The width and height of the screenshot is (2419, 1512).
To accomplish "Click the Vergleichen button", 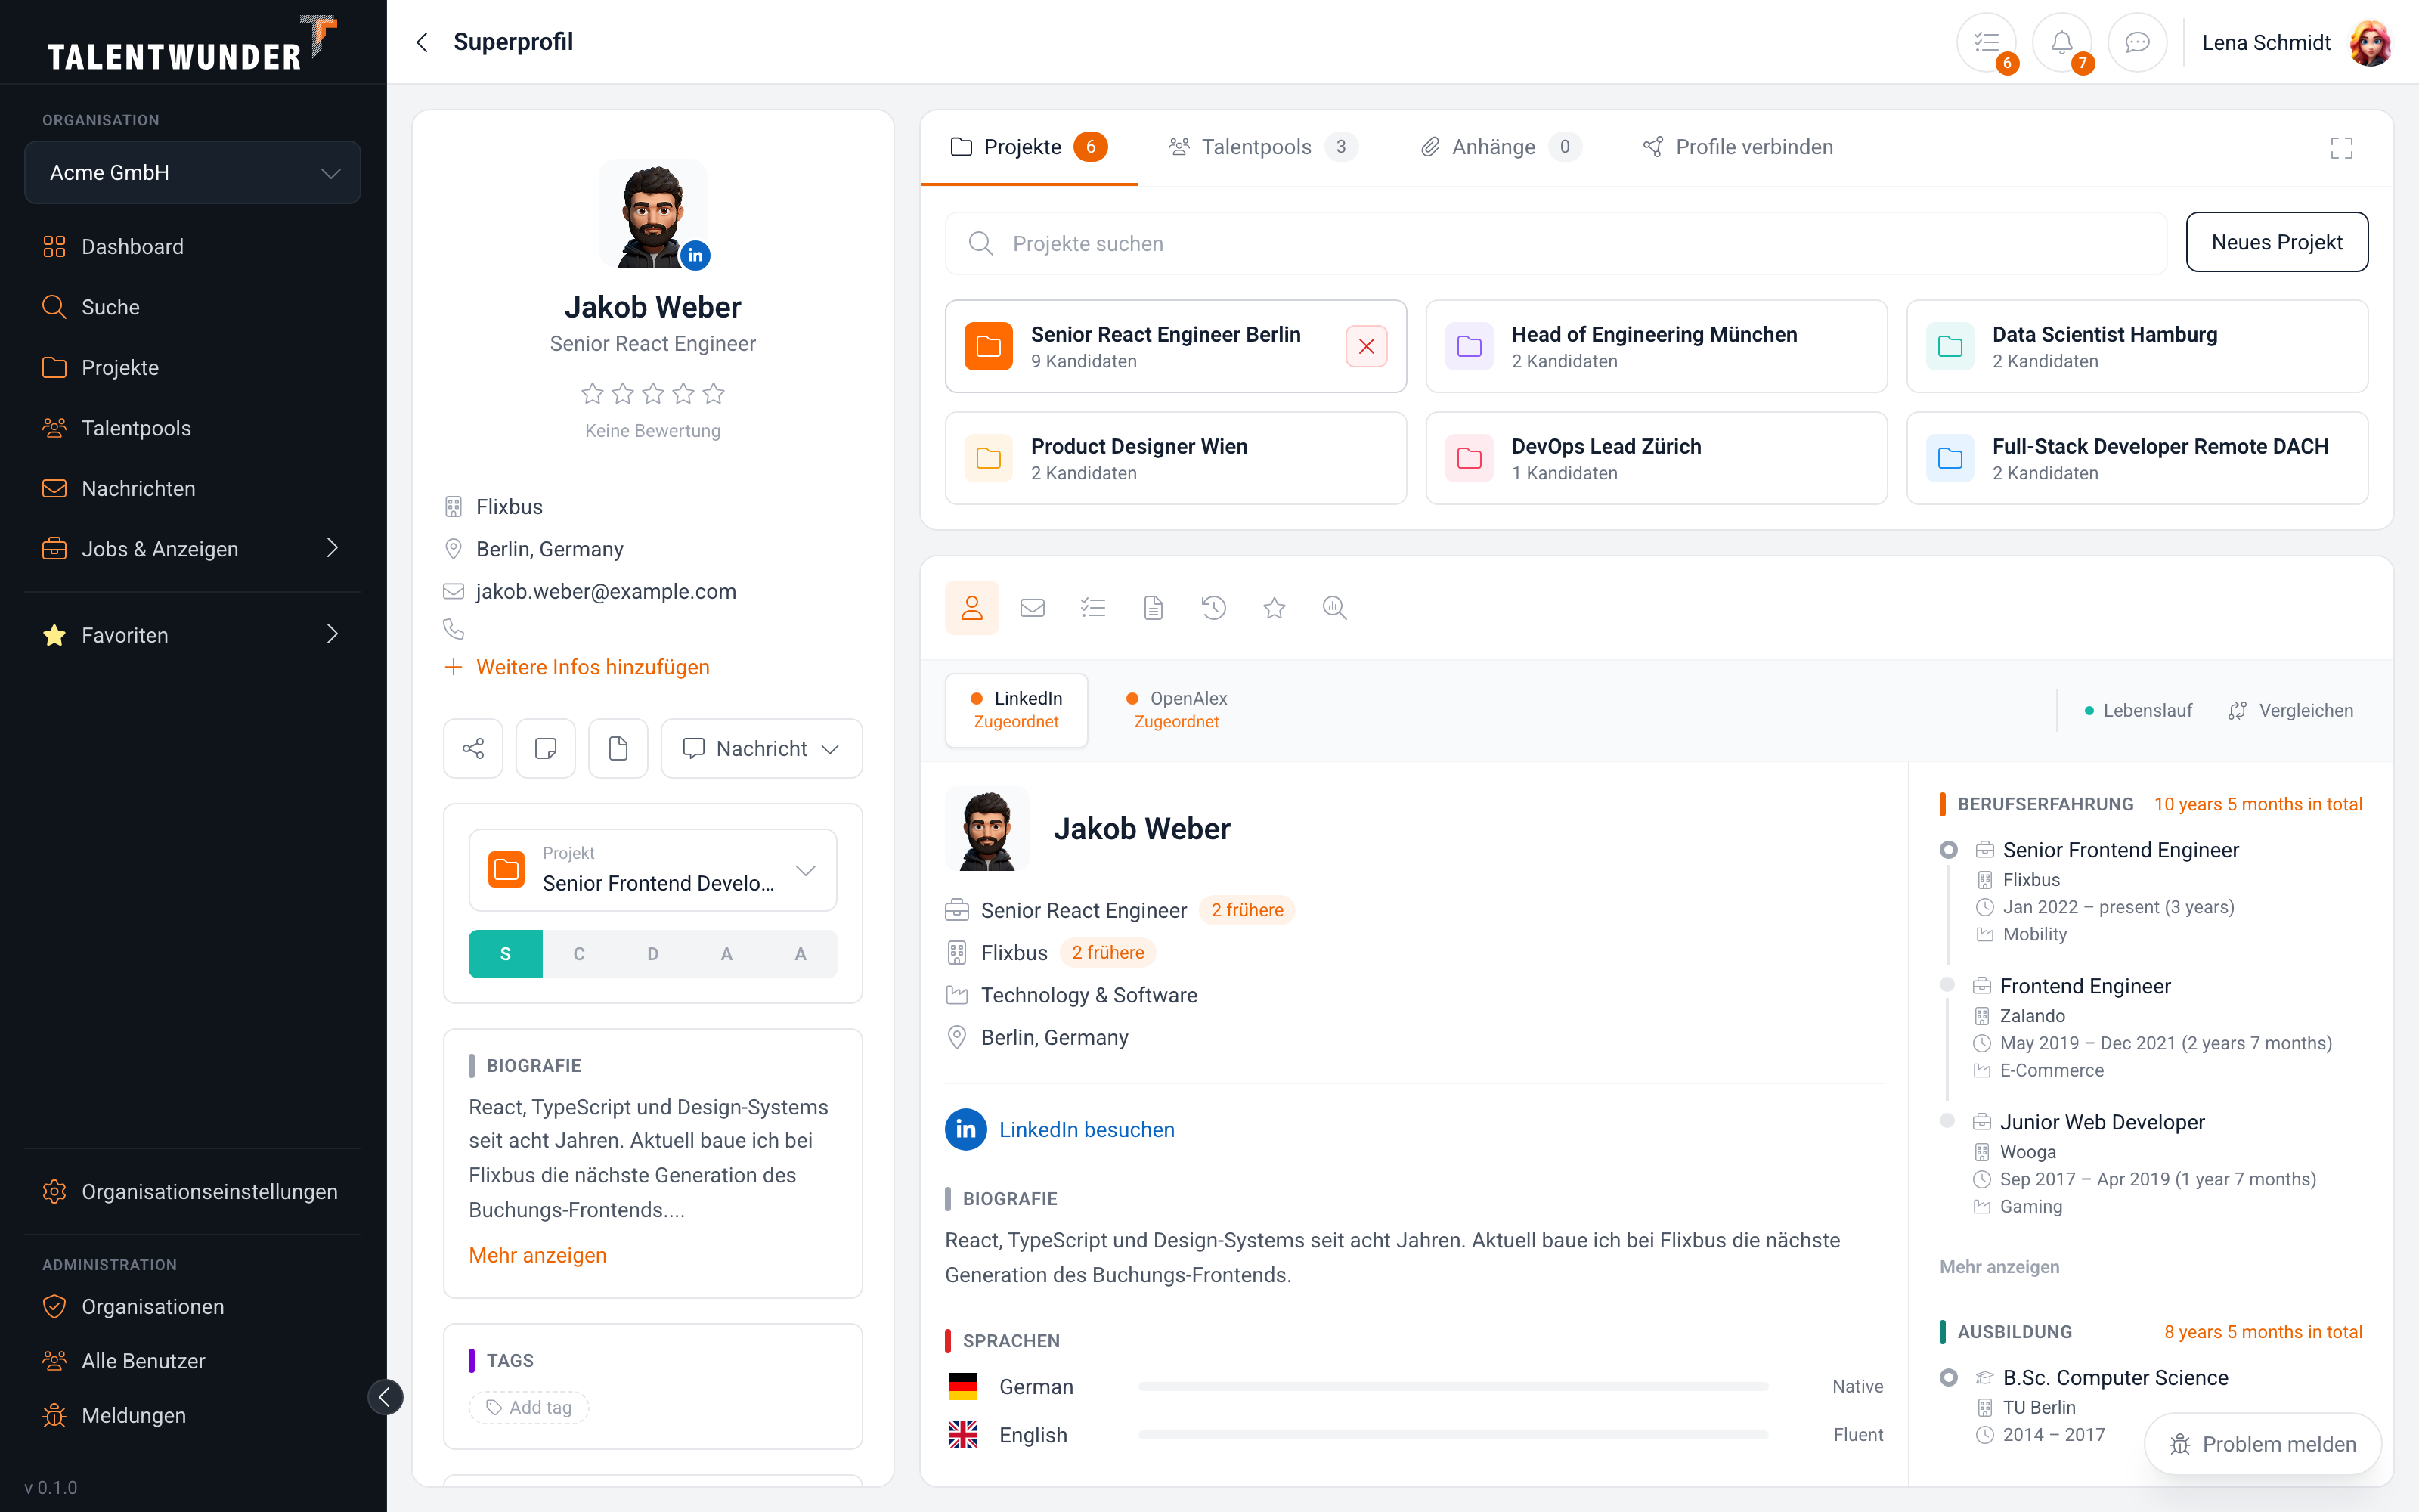I will coord(2291,710).
